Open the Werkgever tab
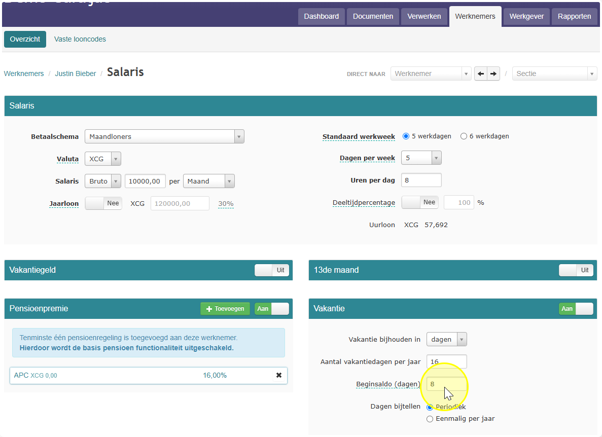 pos(526,17)
